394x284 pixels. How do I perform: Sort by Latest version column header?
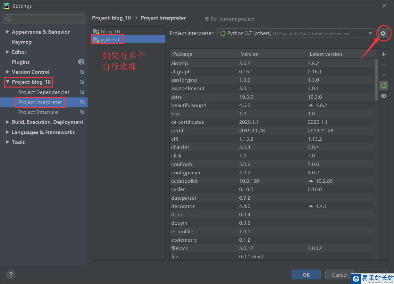tap(340, 54)
